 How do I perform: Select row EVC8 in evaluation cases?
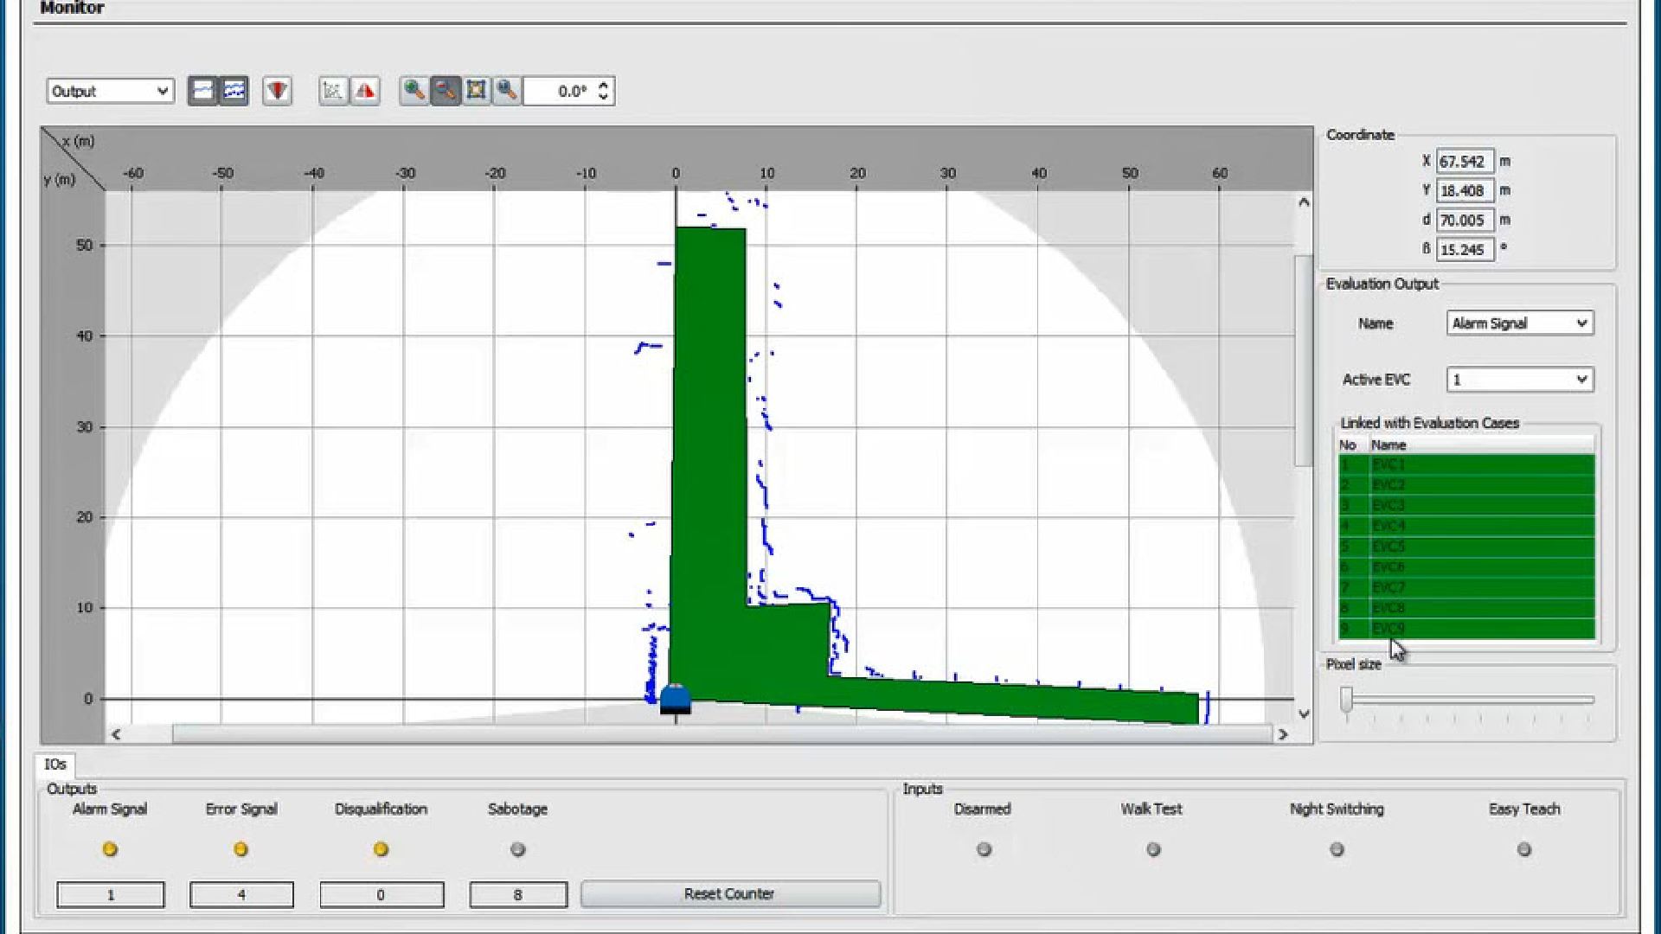1466,608
